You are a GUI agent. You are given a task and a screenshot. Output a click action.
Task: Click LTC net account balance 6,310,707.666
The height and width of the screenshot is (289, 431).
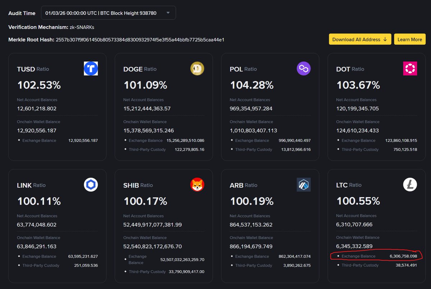tap(354, 224)
